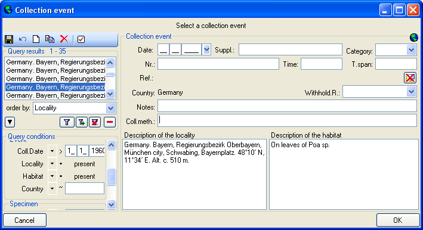Click the OK button
This screenshot has width=423, height=230.
click(x=398, y=220)
